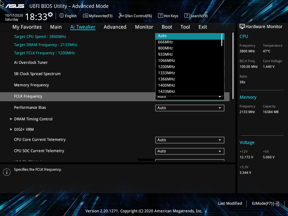Click the Search question mark icon
Viewport: 288px width, 216px height.
click(x=187, y=16)
